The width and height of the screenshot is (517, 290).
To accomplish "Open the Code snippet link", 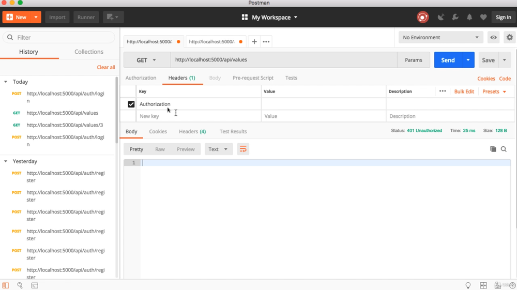I will coord(505,79).
